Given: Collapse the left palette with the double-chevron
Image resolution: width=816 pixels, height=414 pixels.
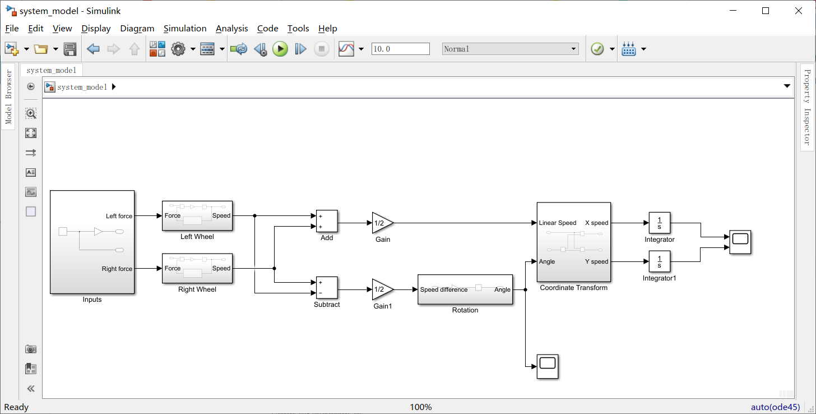Looking at the screenshot, I should click(31, 388).
